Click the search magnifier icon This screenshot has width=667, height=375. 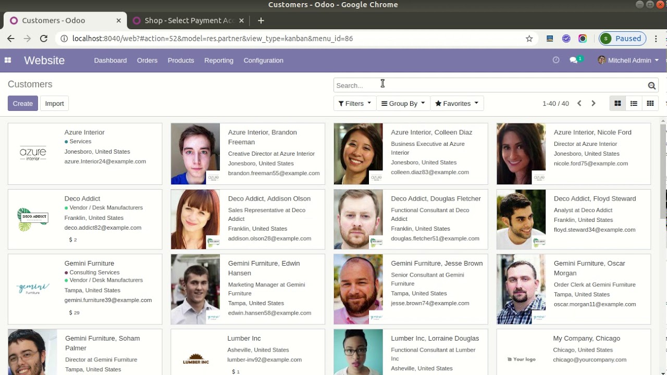pos(652,85)
